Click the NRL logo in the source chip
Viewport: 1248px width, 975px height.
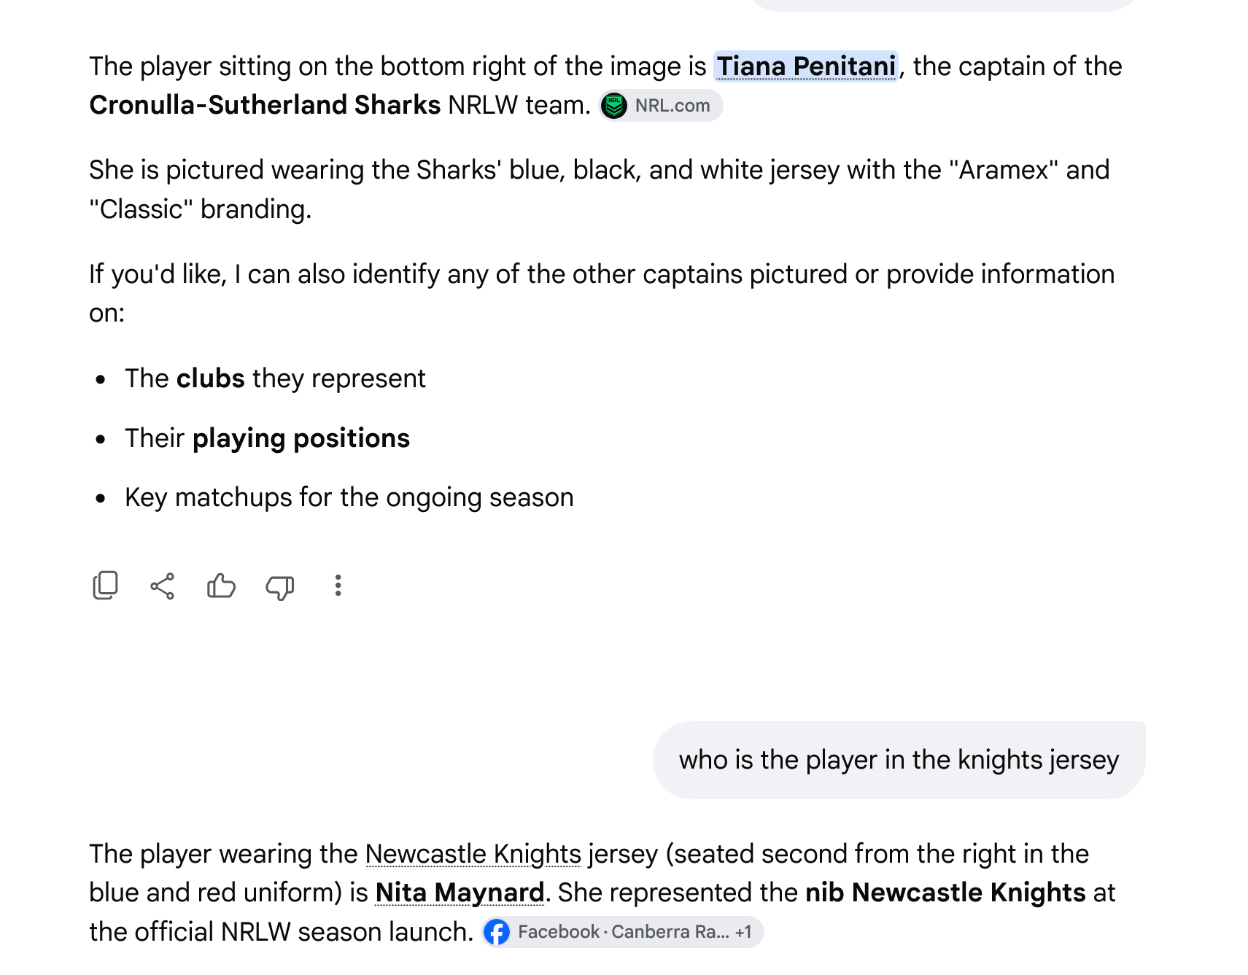tap(614, 106)
